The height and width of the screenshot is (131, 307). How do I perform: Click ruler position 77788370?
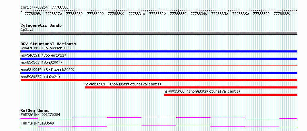pos(261,14)
